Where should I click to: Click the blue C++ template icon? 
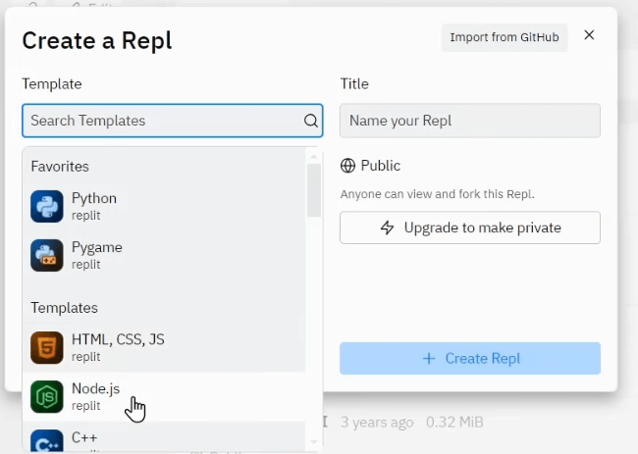coord(47,441)
